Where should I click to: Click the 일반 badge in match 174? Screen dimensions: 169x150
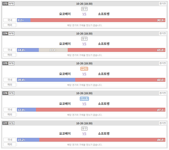84,39
